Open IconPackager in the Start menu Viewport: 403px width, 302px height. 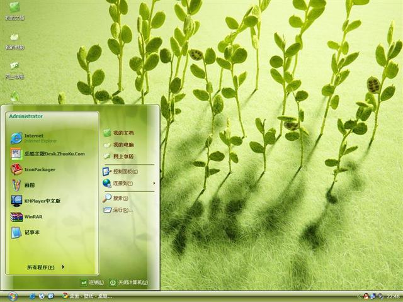click(33, 169)
